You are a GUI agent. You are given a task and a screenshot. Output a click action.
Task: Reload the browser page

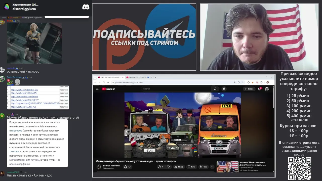[104, 82]
